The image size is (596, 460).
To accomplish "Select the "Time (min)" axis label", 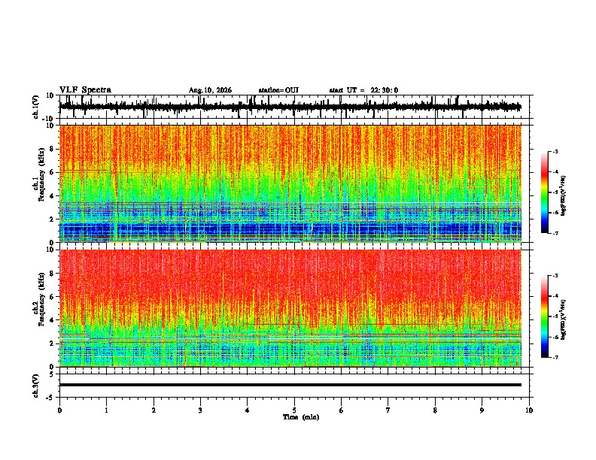I will 301,417.
